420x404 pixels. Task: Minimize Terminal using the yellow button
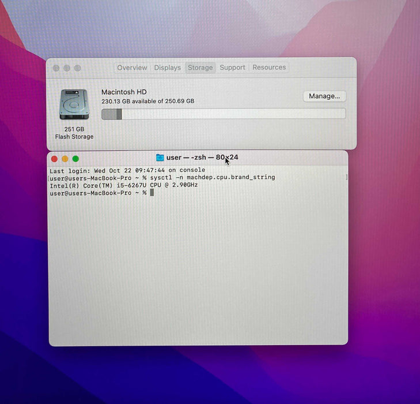[x=65, y=159]
